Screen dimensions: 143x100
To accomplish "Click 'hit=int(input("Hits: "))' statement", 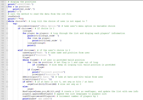I will click(37, 79).
